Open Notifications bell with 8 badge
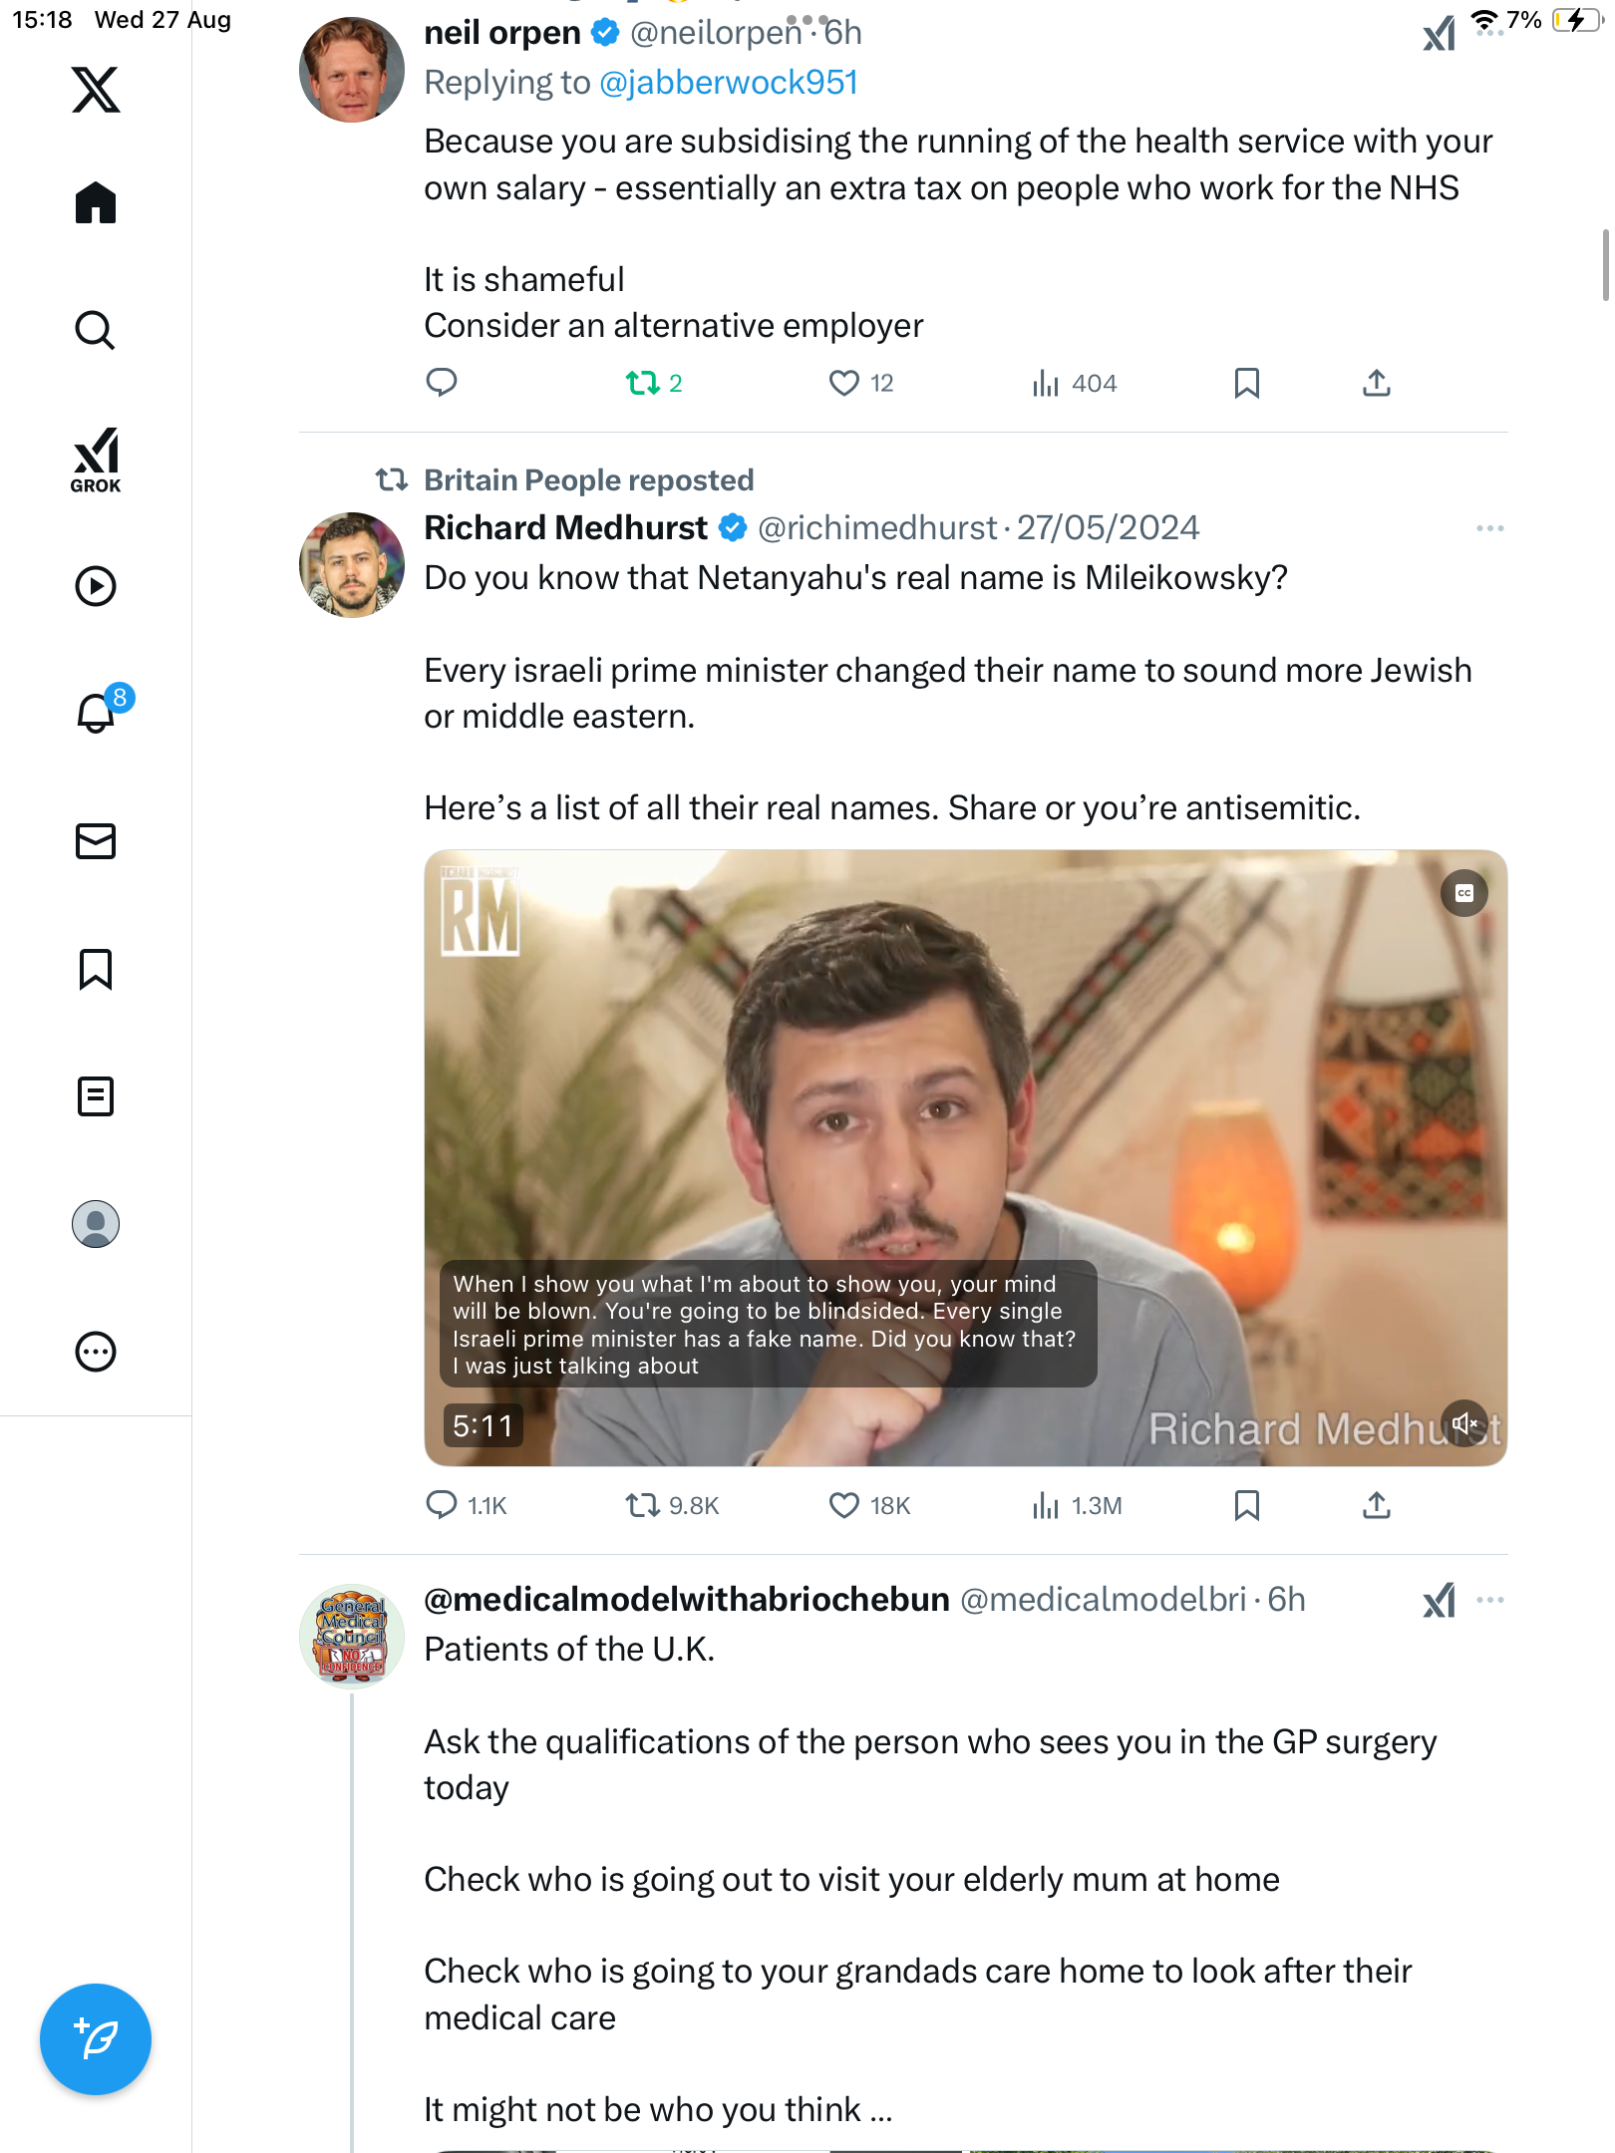This screenshot has height=2153, width=1615. pyautogui.click(x=97, y=713)
